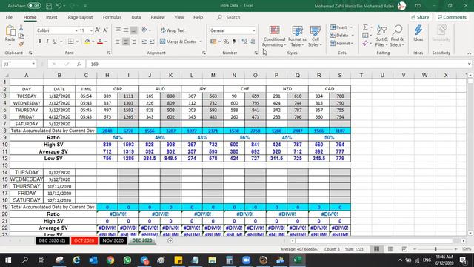
Task: Click the AutoSum sigma icon
Action: pos(365,27)
